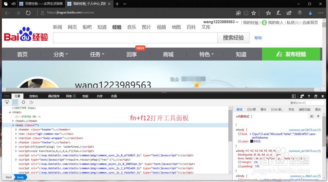Click the 查找(Ctrl+F) DevTools search box
Viewport: 328px width, 182px height.
point(306,103)
